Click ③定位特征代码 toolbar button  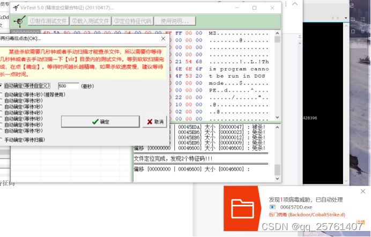133,21
